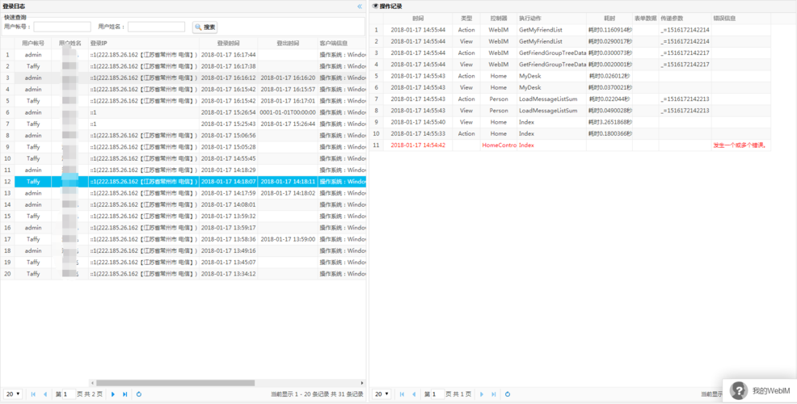Sort by the 登录时间 column header
The height and width of the screenshot is (404, 797).
coord(228,43)
